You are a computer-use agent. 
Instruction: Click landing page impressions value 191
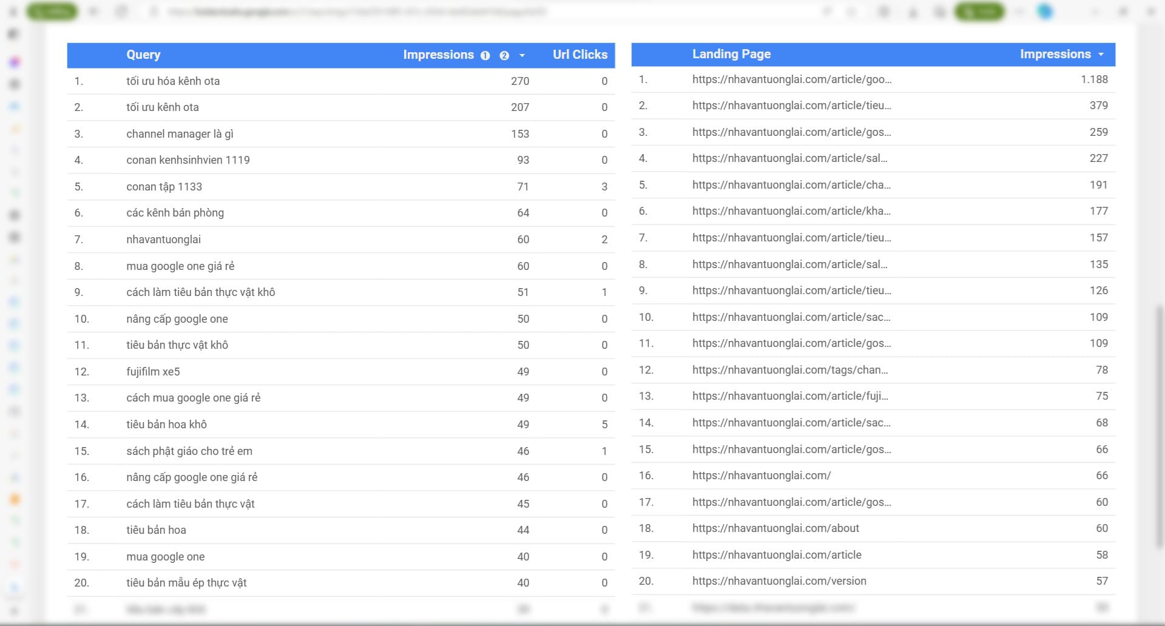[1098, 185]
